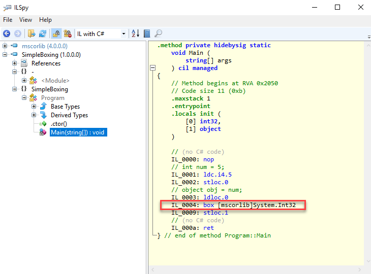This screenshot has height=274, width=371.
Task: Open an assembly with the folder icon
Action: (32, 33)
